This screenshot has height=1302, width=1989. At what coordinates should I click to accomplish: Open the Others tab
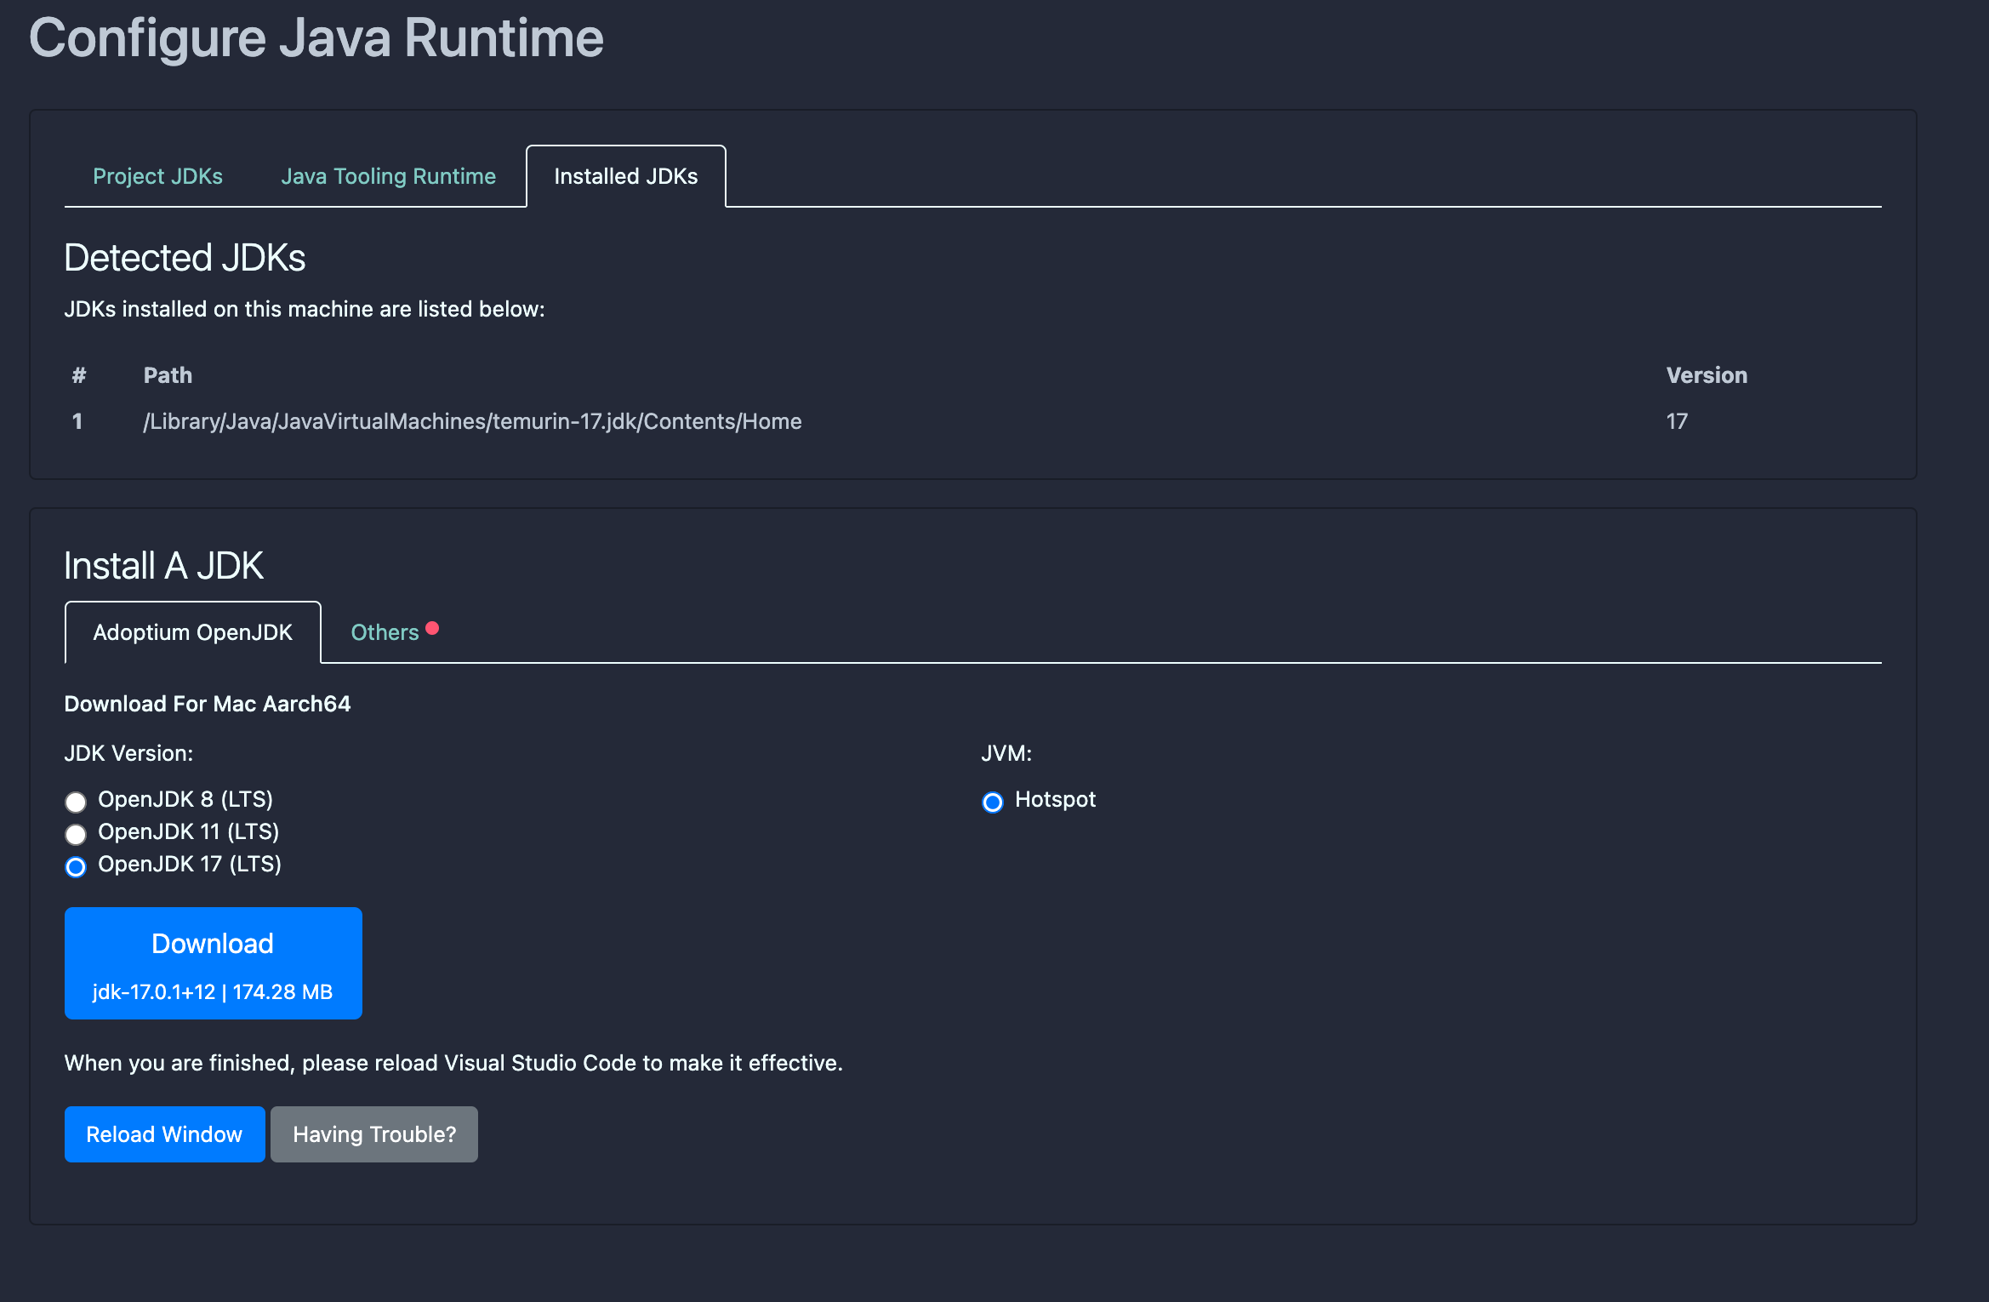pyautogui.click(x=385, y=632)
